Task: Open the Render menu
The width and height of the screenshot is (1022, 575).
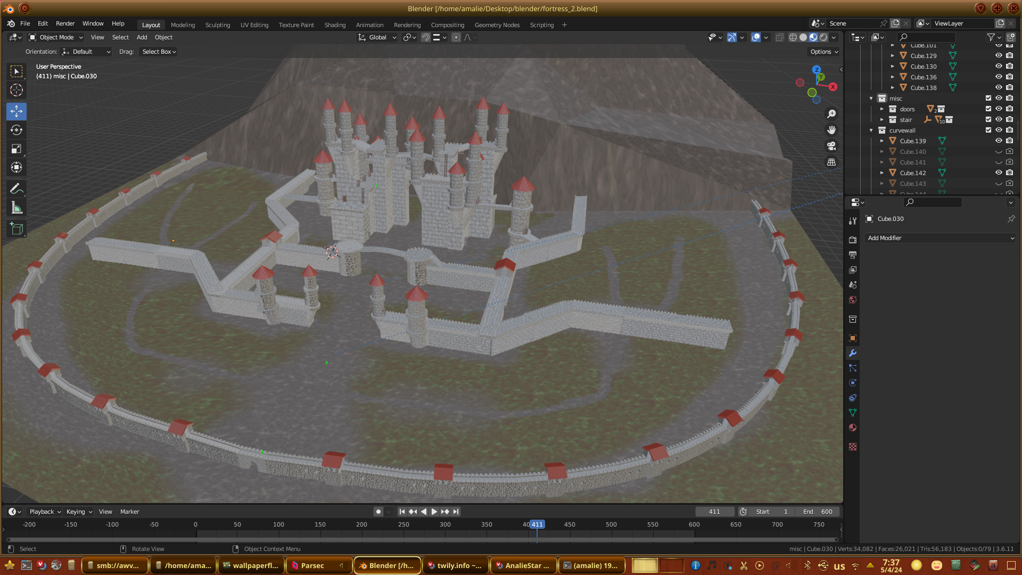Action: click(x=65, y=23)
